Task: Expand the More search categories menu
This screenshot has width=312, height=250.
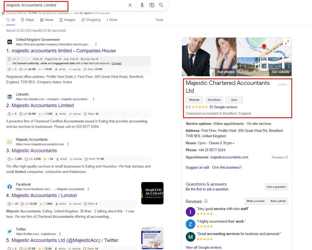Action: click(112, 20)
